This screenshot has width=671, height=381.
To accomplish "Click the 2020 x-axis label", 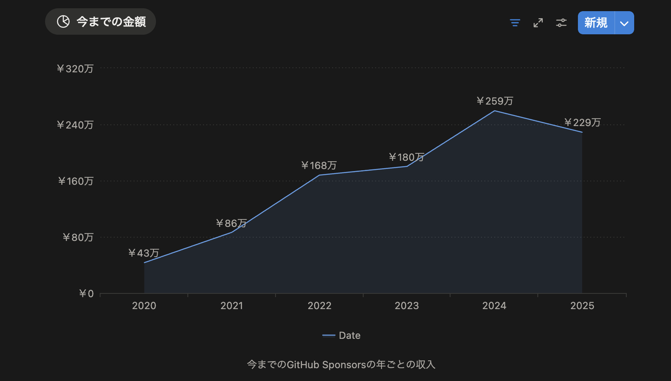I will click(144, 306).
